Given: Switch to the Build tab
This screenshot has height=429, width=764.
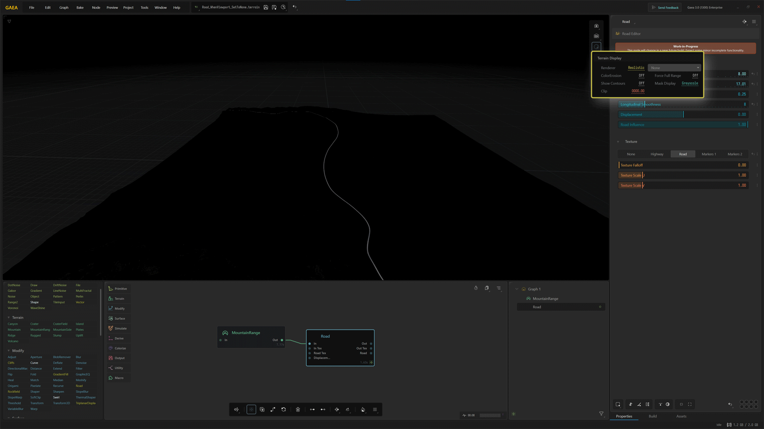Looking at the screenshot, I should click(653, 416).
